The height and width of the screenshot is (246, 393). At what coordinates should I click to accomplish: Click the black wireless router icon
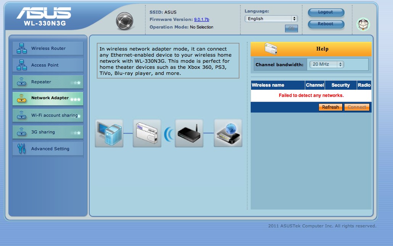189,133
